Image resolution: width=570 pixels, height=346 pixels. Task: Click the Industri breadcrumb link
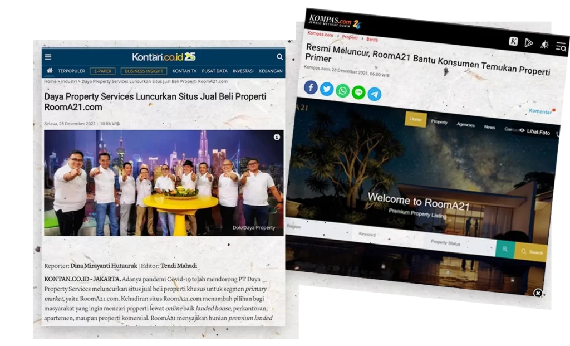(69, 81)
